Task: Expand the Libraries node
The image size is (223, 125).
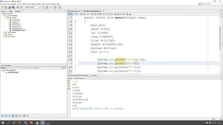Action: [x=4, y=34]
